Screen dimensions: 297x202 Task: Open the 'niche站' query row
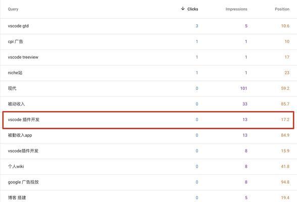tap(148, 73)
